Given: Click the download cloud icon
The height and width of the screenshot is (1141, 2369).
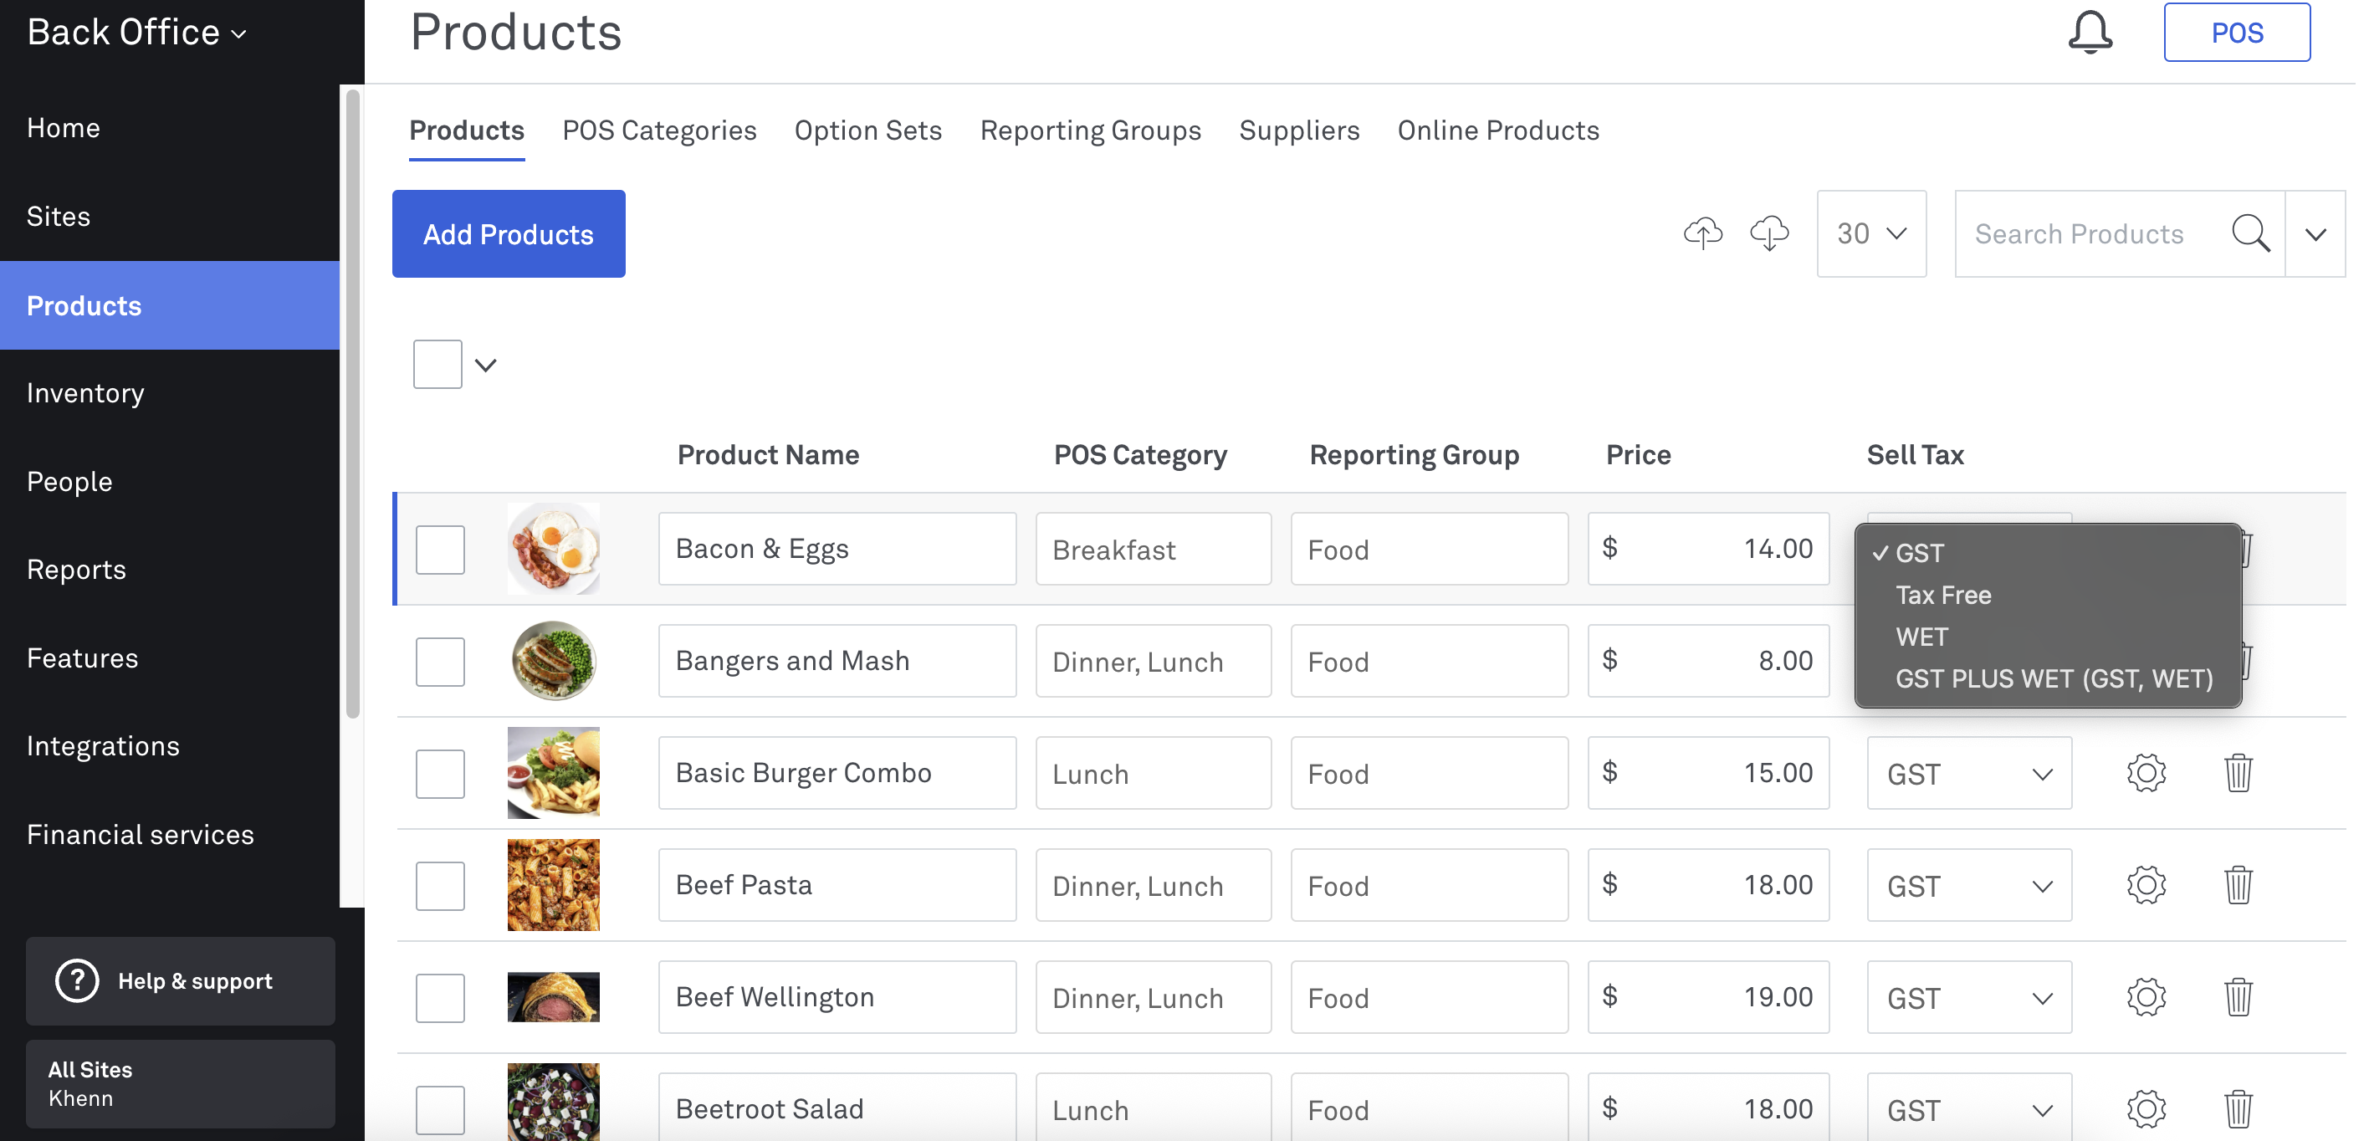Looking at the screenshot, I should point(1769,233).
